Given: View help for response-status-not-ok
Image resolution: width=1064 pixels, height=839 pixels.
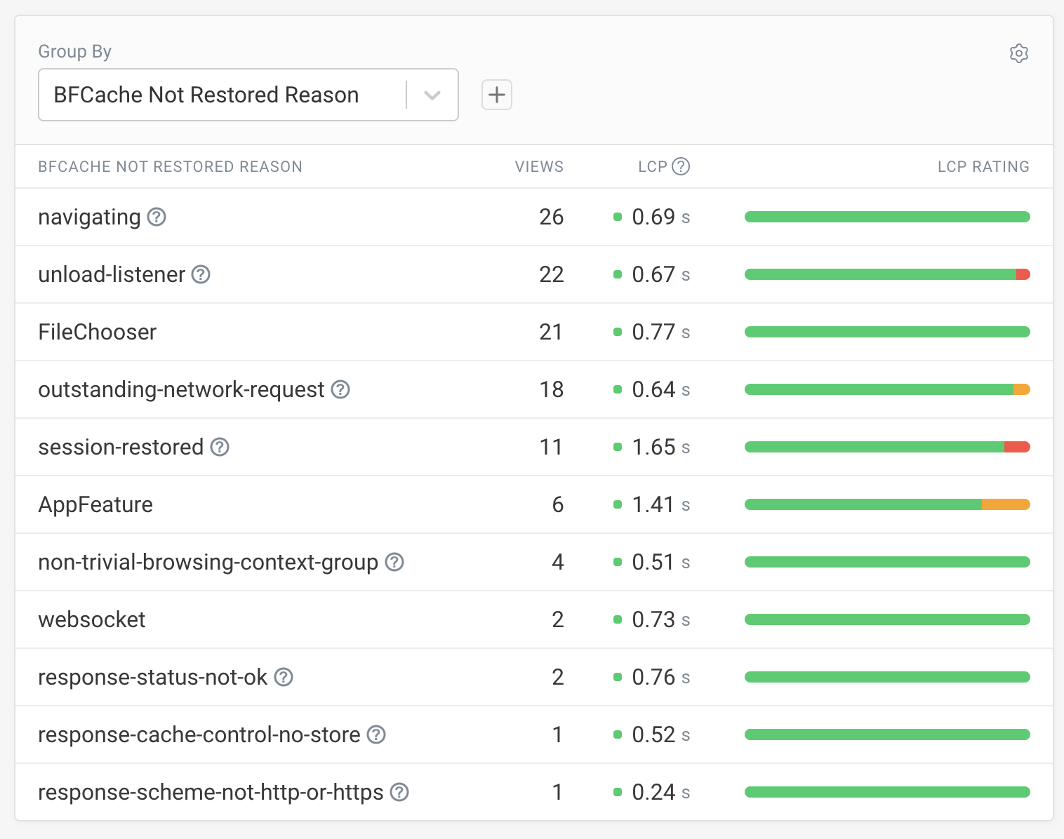Looking at the screenshot, I should coord(284,677).
